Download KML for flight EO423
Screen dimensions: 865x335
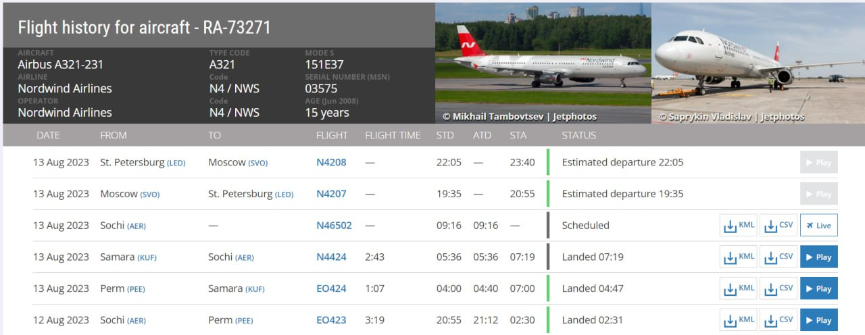click(738, 320)
